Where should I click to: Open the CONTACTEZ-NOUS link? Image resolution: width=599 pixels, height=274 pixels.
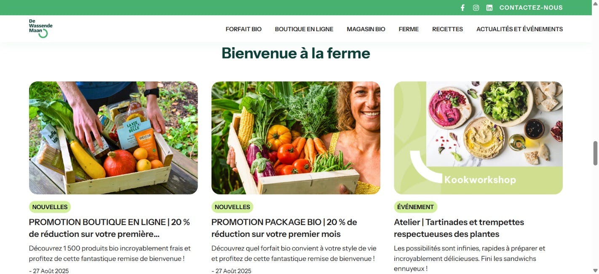tap(531, 8)
